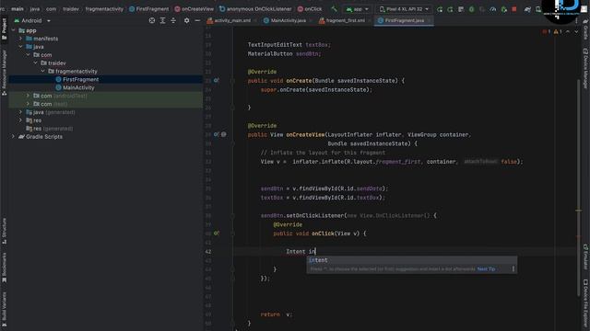590x331 pixels.
Task: Select the Intent autocomplete suggestion
Action: coord(412,260)
